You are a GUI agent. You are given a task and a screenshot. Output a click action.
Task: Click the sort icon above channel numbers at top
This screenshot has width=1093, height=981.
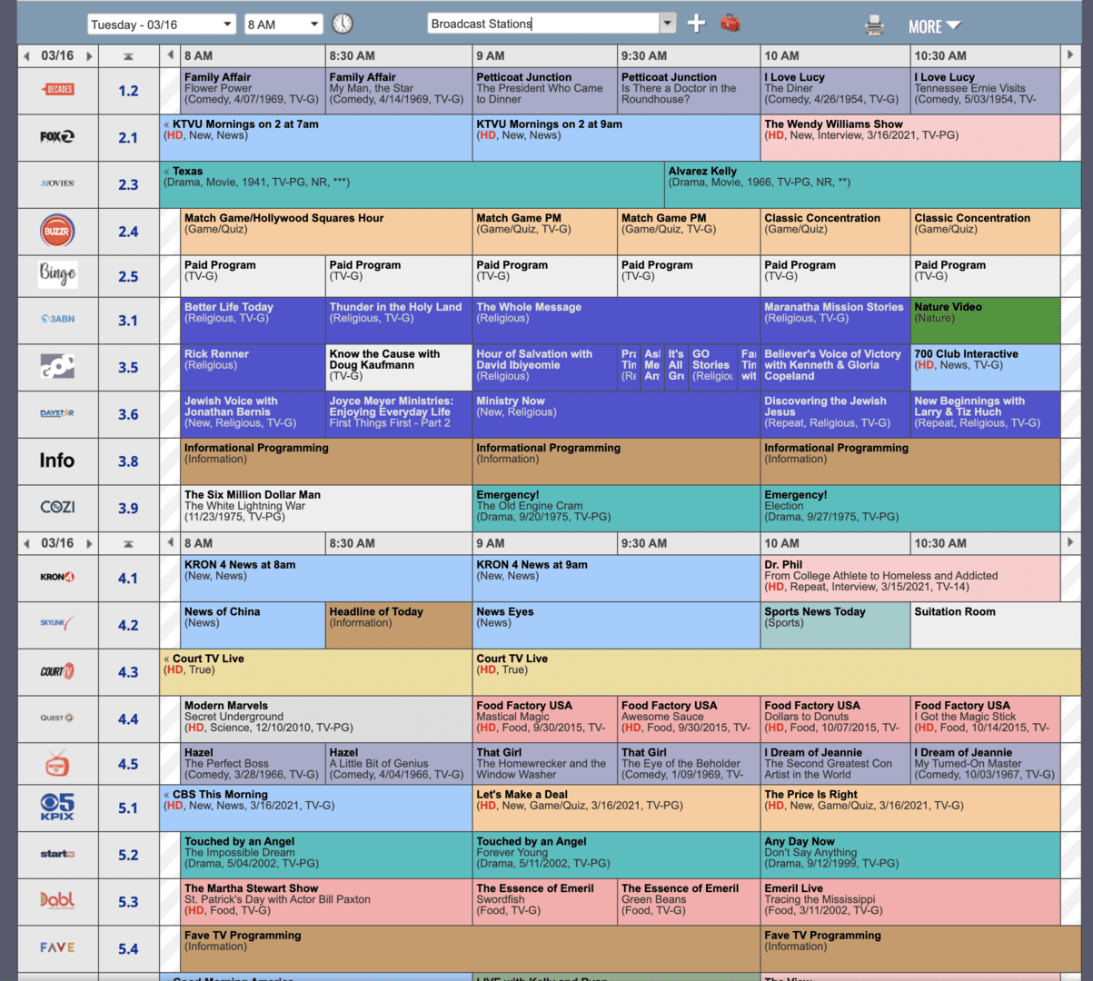pos(128,56)
